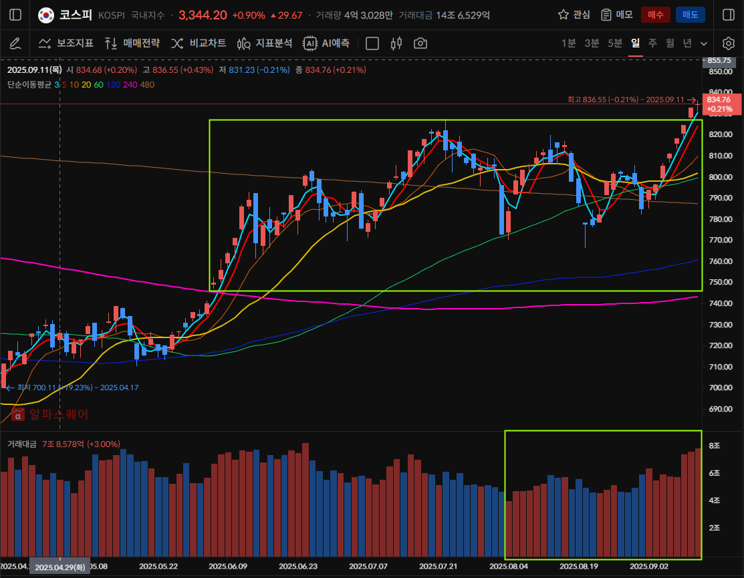
Task: Click the blue 매도 sell button
Action: click(691, 15)
